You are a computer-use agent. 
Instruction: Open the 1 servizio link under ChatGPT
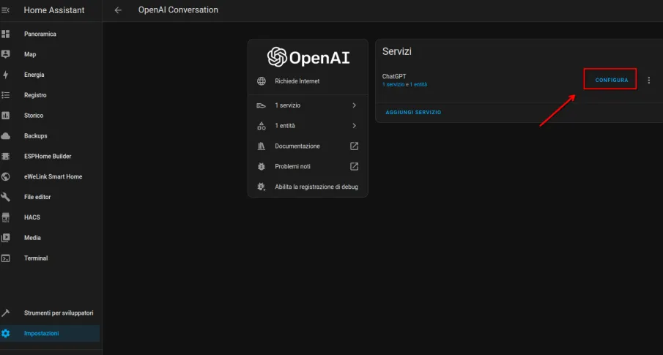pos(393,84)
